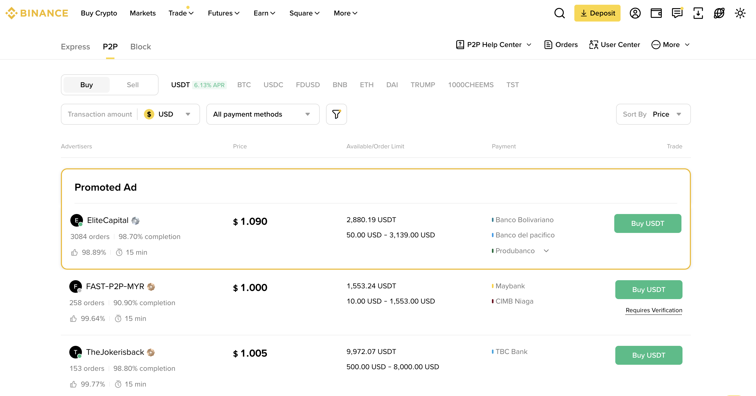Expand EliteCapital's payment methods list chevron
This screenshot has width=756, height=396.
(x=546, y=251)
